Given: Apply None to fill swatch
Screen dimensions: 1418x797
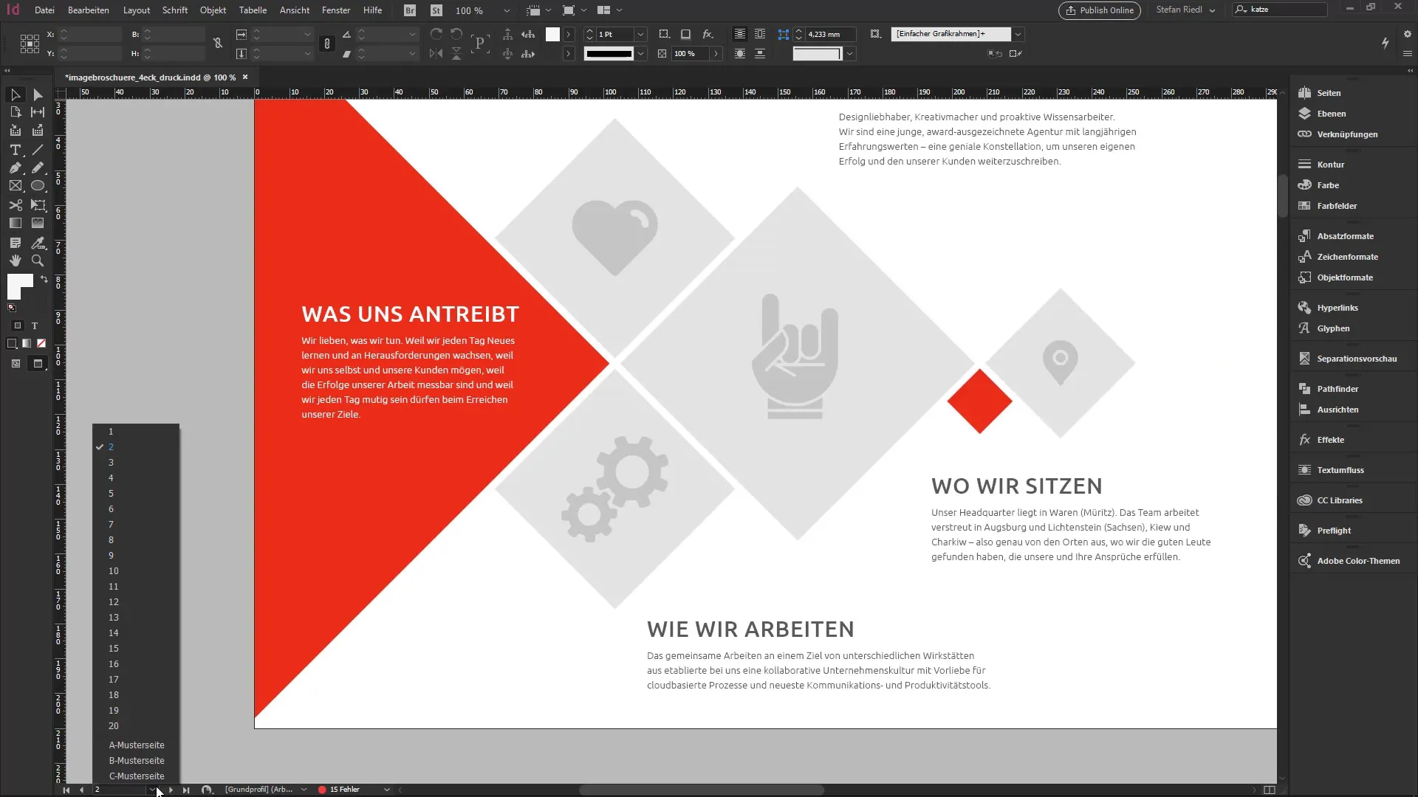Looking at the screenshot, I should 41,343.
